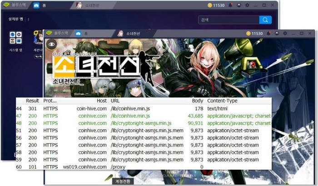Click the 90,931 body size cell
This screenshot has width=318, height=186.
point(195,123)
